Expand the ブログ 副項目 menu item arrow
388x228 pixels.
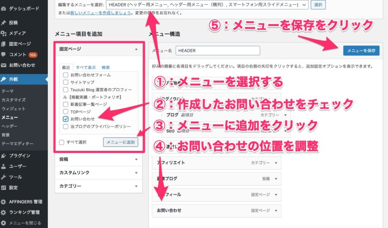coord(285,115)
